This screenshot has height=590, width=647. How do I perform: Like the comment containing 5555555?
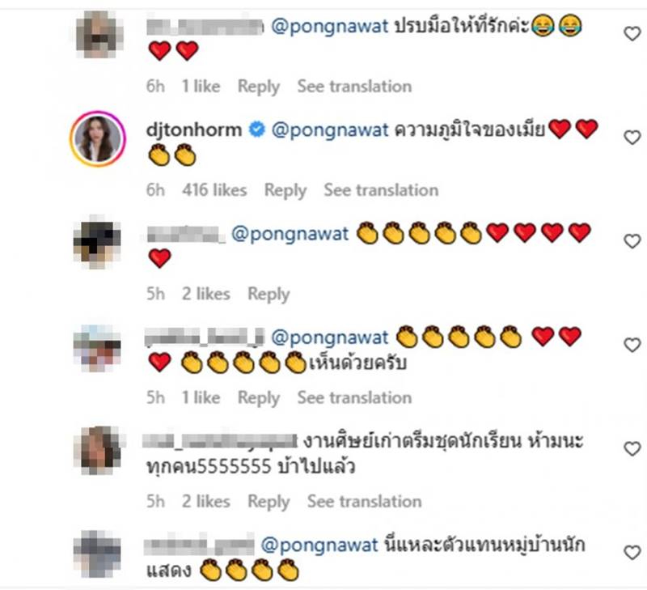point(632,448)
